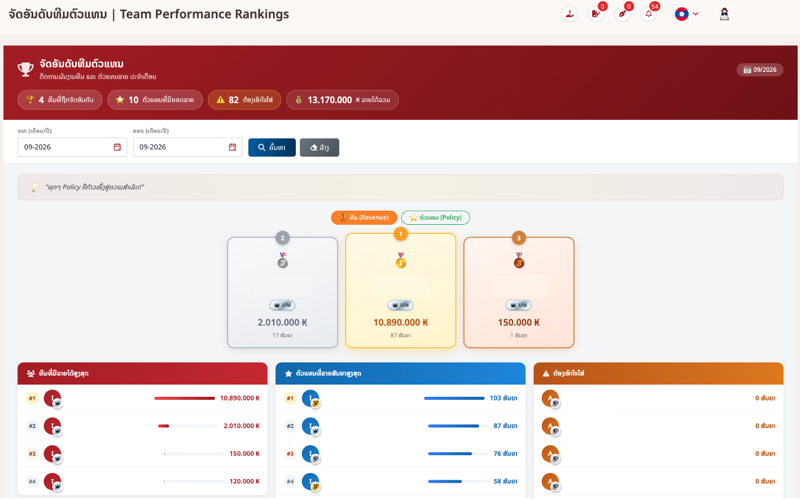Click the lightbulb icon in the quote banner
The image size is (800, 500).
(x=35, y=187)
